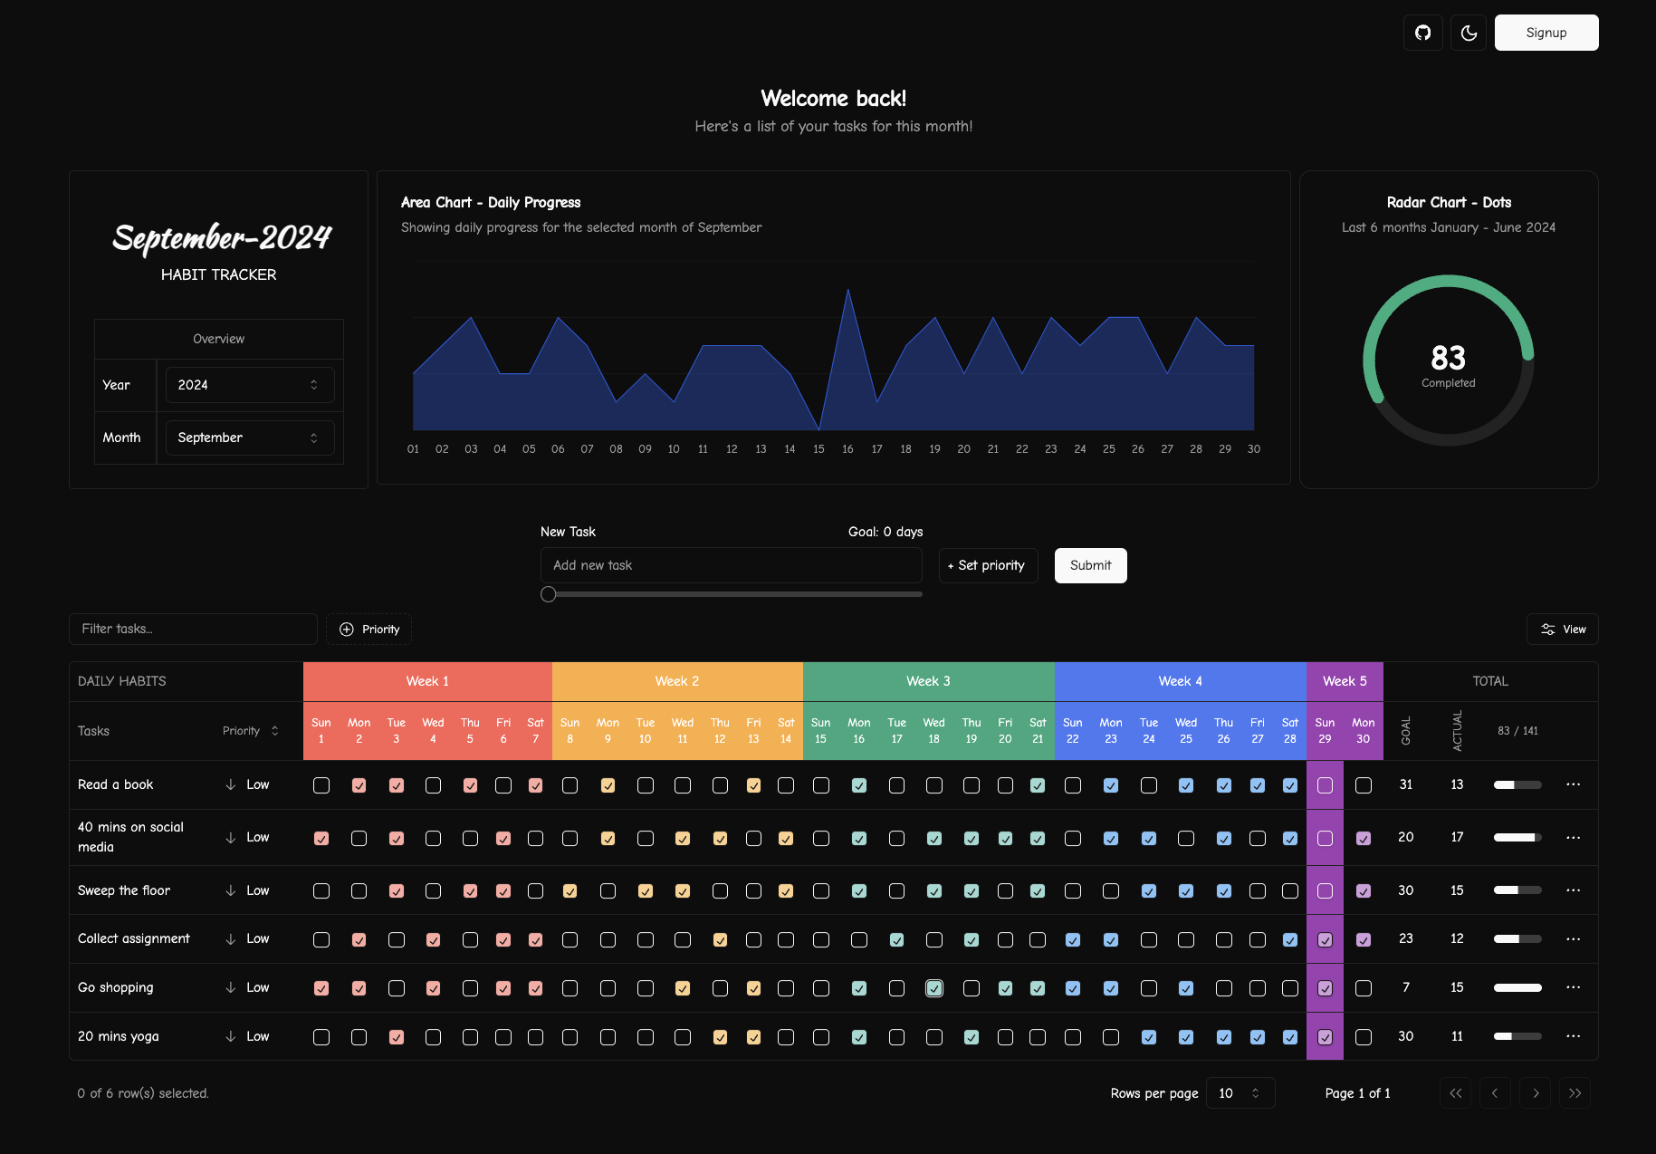The width and height of the screenshot is (1656, 1154).
Task: Open actions menu for Go shopping row
Action: coord(1573,987)
